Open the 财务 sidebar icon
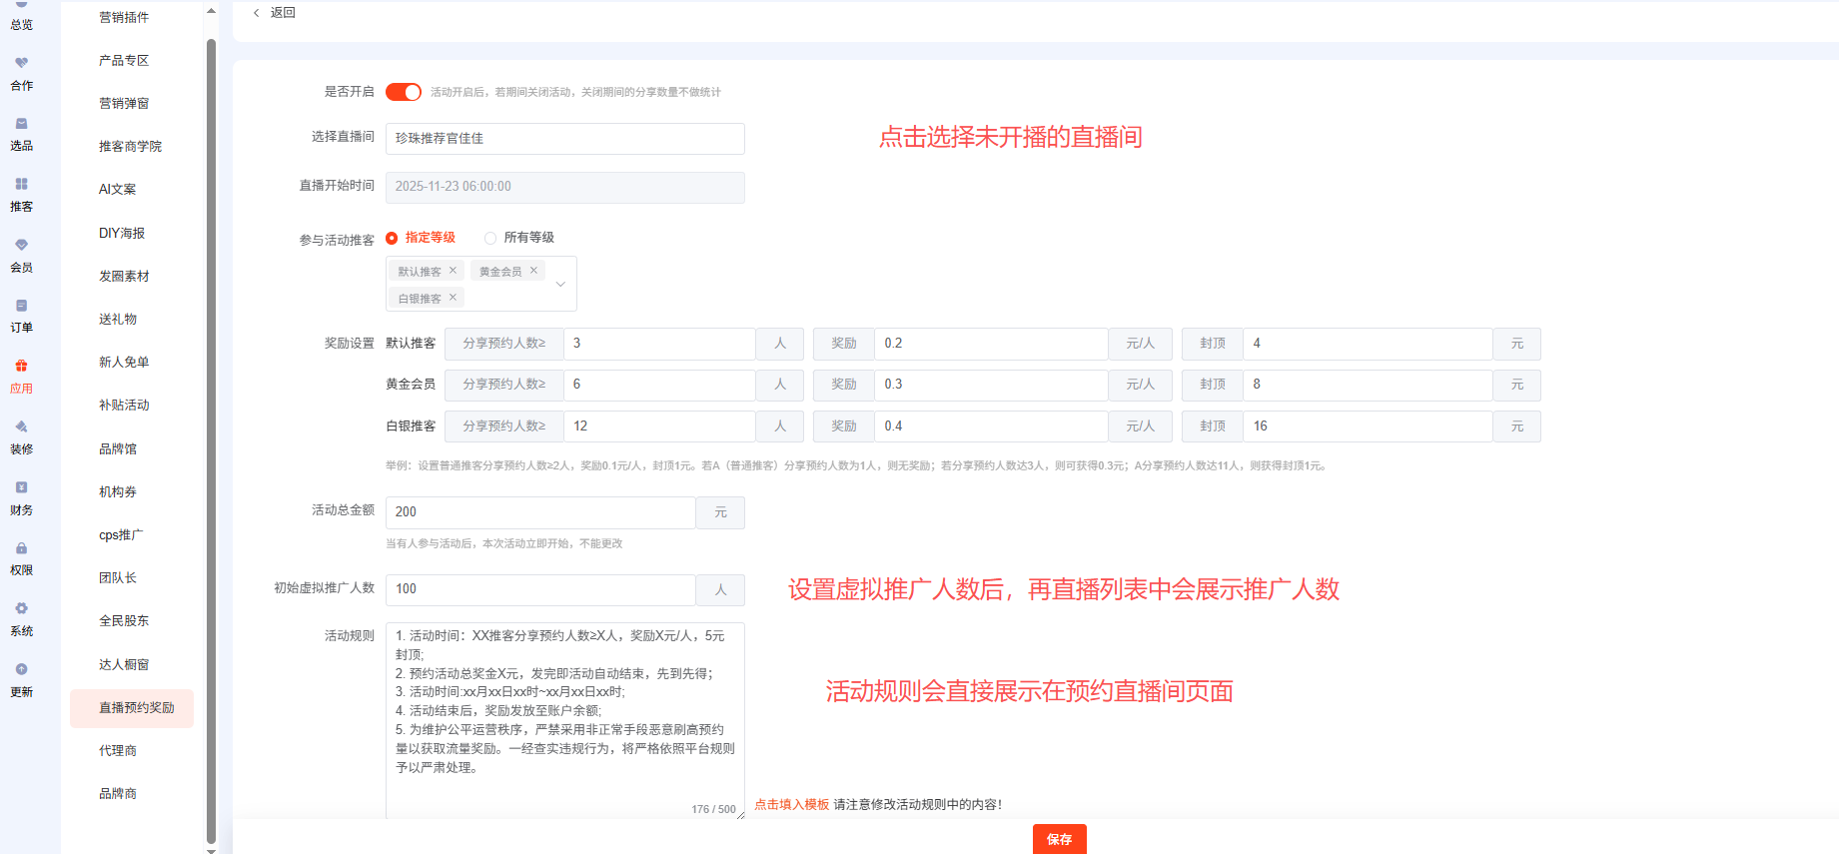The height and width of the screenshot is (854, 1839). click(21, 488)
